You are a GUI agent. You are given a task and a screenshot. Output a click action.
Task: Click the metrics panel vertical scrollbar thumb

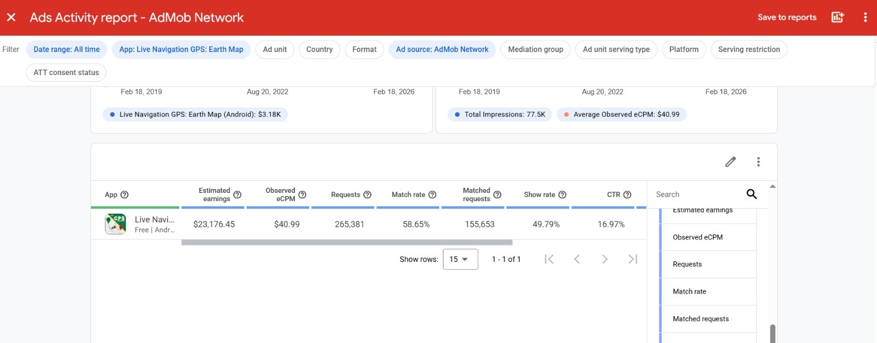click(772, 334)
